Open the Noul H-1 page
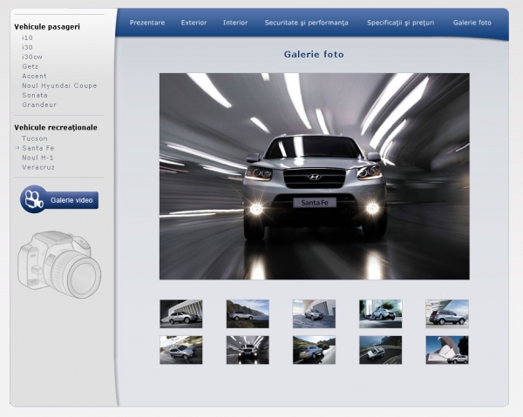This screenshot has width=523, height=417. pyautogui.click(x=37, y=158)
